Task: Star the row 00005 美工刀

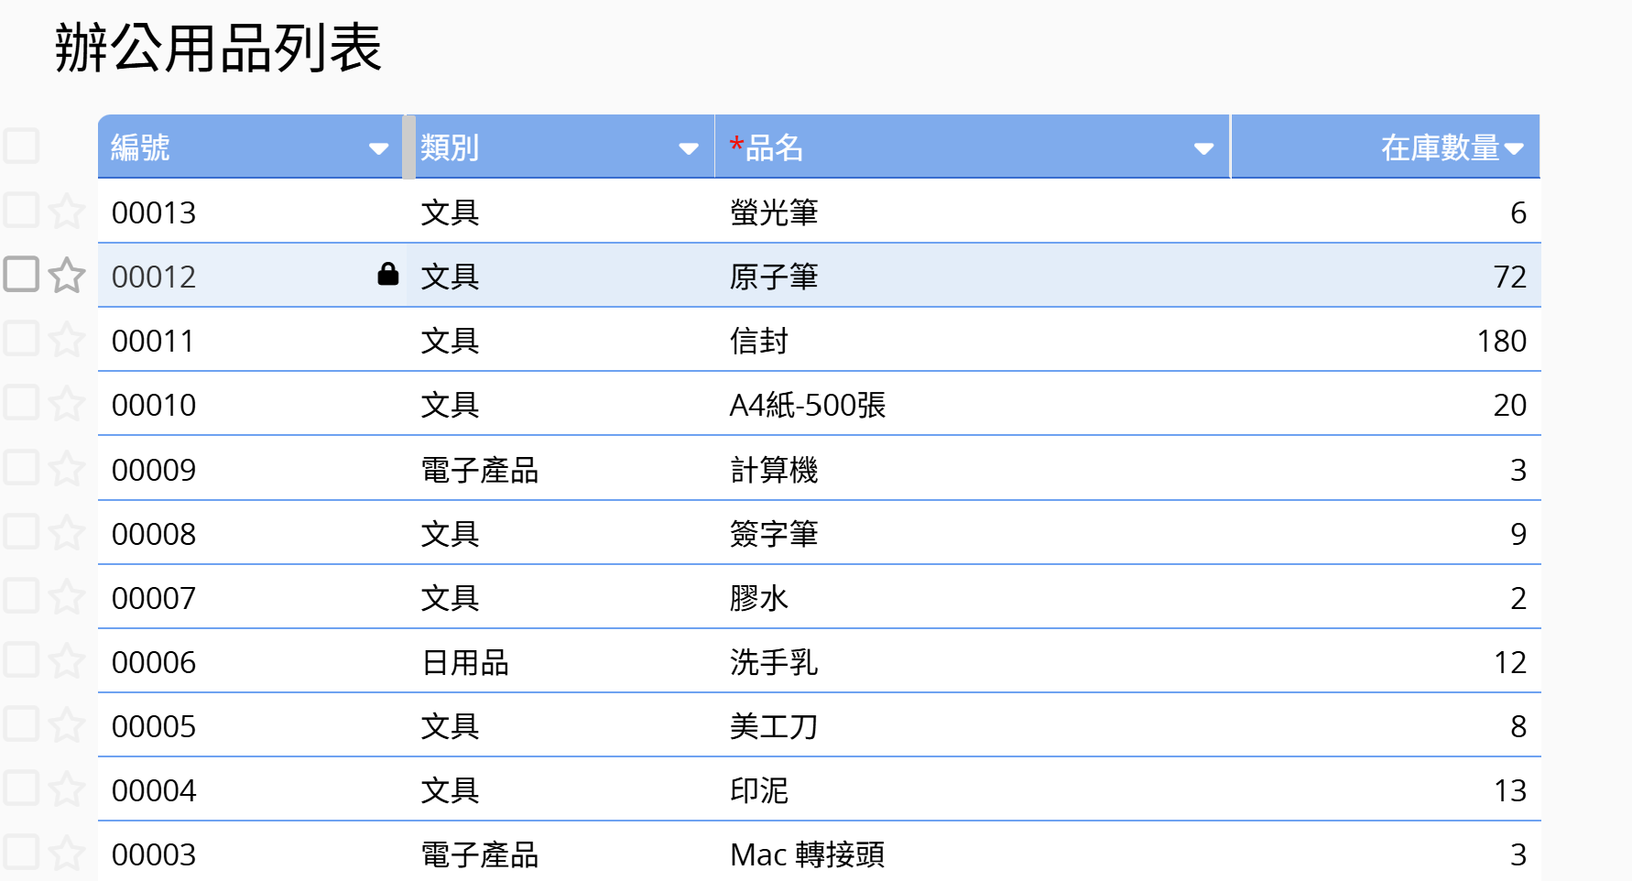Action: click(67, 725)
